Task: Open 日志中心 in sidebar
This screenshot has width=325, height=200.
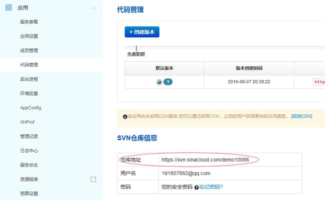Action: coord(29,151)
